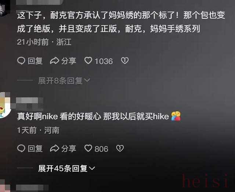Open blurred username of Henan commenter
235x192 pixels.
(x=29, y=103)
